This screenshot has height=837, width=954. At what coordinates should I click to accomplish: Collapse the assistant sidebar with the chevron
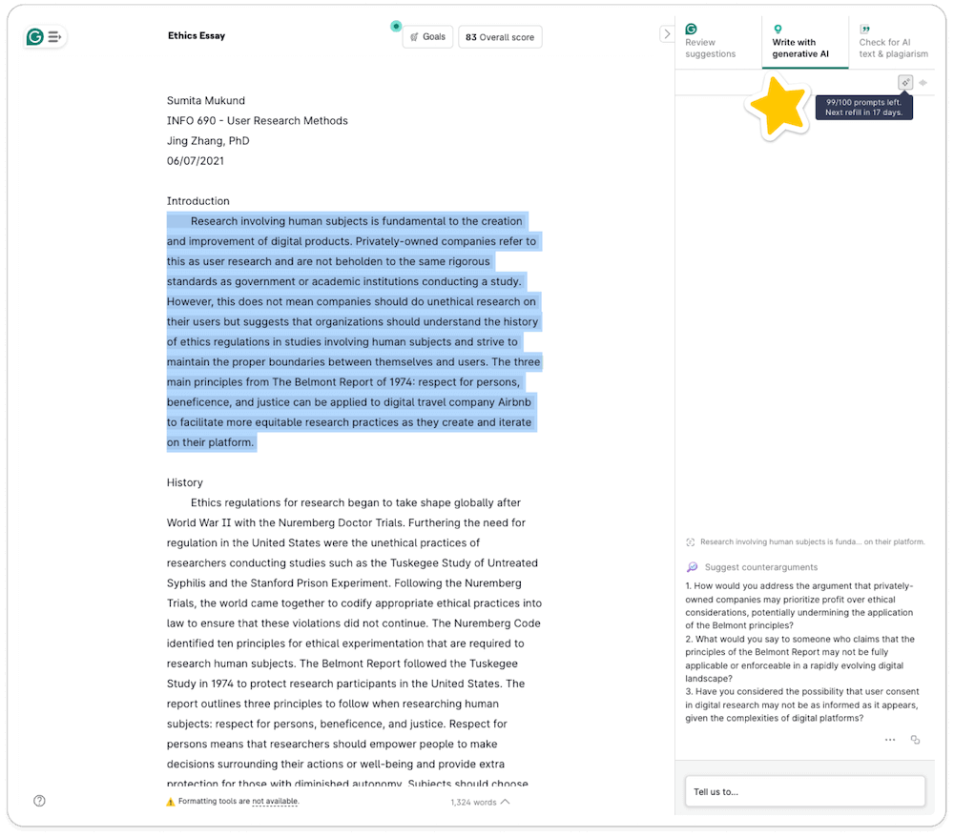click(667, 34)
